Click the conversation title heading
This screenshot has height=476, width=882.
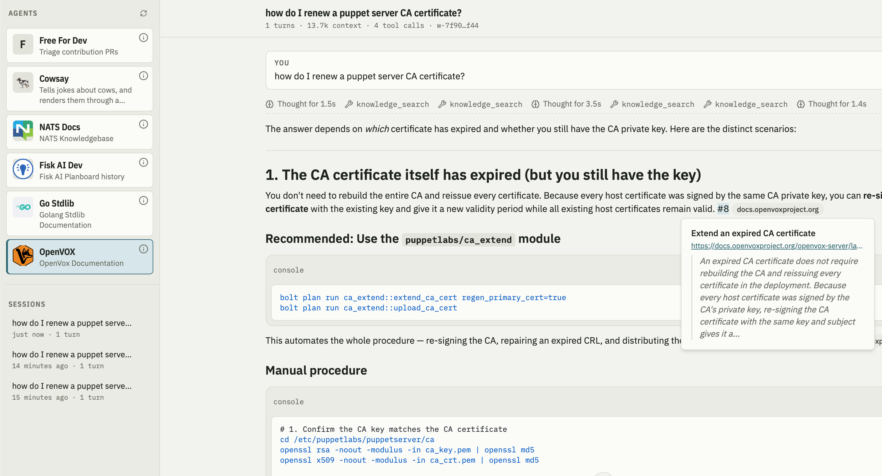click(363, 13)
